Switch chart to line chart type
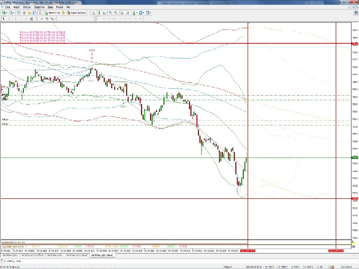This screenshot has height=269, width=359. click(x=104, y=13)
